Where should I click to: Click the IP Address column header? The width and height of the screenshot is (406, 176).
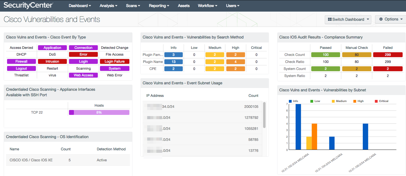tap(155, 96)
